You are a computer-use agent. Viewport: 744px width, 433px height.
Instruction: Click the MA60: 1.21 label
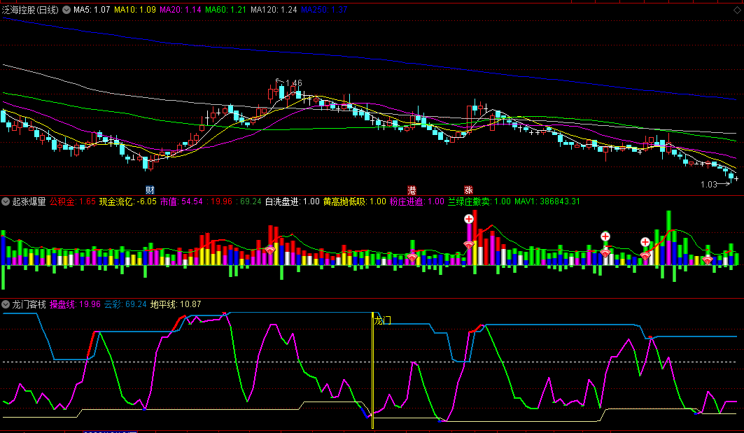[x=226, y=10]
